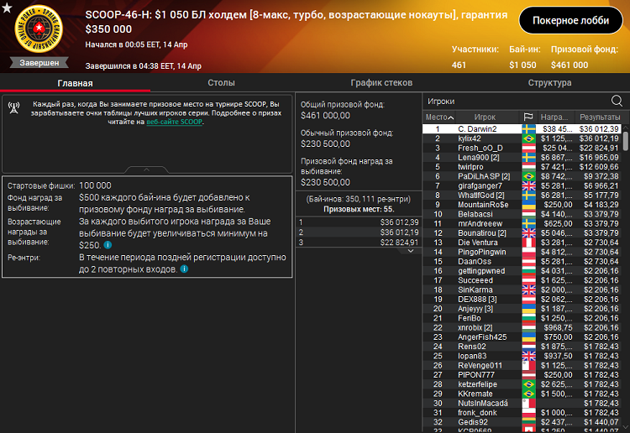630x433 pixels.
Task: Open info icon next to re-entry text
Action: point(184,269)
